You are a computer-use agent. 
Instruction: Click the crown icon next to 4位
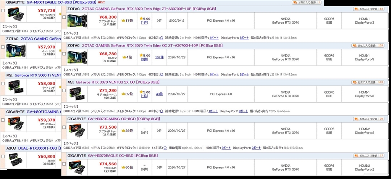[x=124, y=57]
